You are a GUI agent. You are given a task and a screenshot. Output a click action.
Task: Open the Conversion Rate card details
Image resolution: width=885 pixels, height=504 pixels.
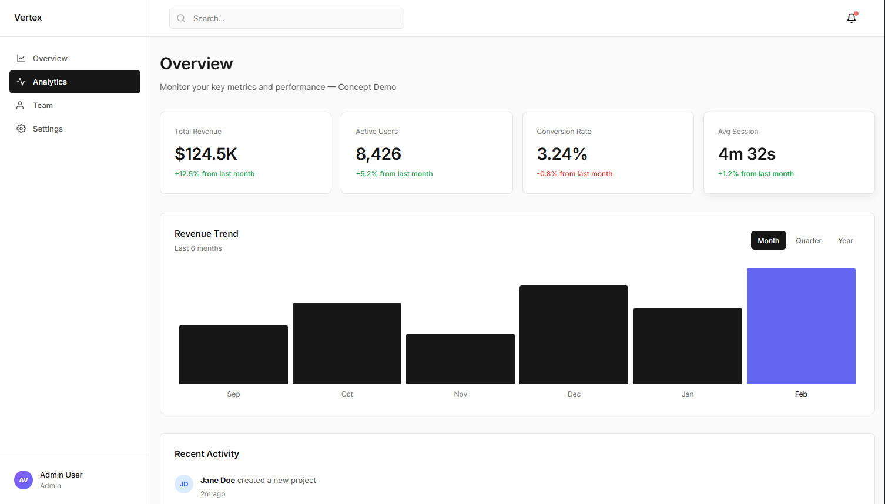tap(608, 153)
